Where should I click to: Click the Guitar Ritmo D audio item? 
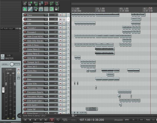(105, 49)
